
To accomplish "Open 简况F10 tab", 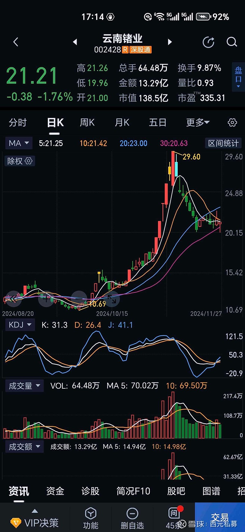I will [133, 491].
